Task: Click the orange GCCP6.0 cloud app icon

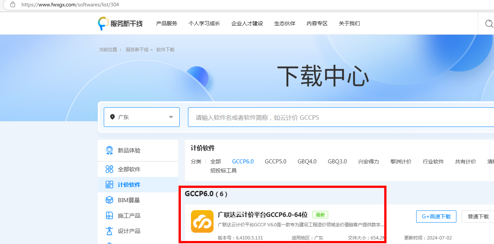Action: 202,221
